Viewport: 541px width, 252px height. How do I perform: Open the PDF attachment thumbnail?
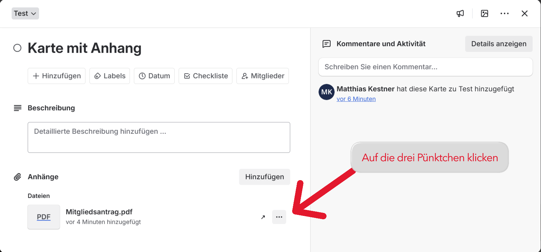coord(44,217)
